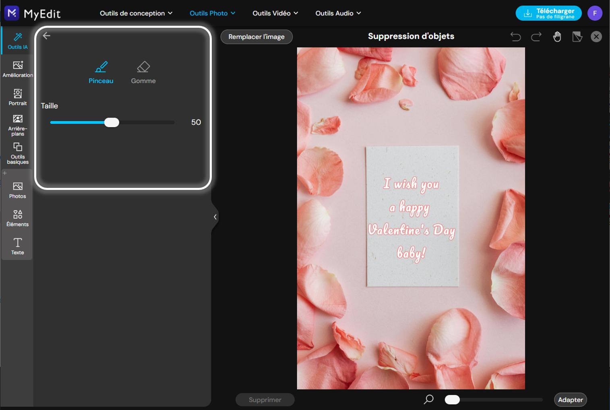
Task: Open the Outils IA sidebar section
Action: click(18, 41)
